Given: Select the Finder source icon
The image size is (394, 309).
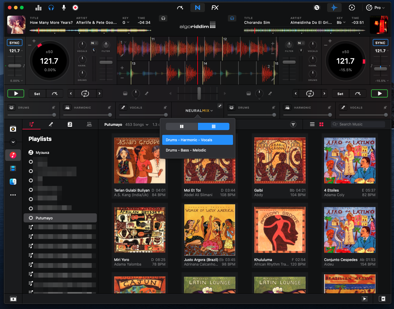Looking at the screenshot, I should pyautogui.click(x=13, y=182).
